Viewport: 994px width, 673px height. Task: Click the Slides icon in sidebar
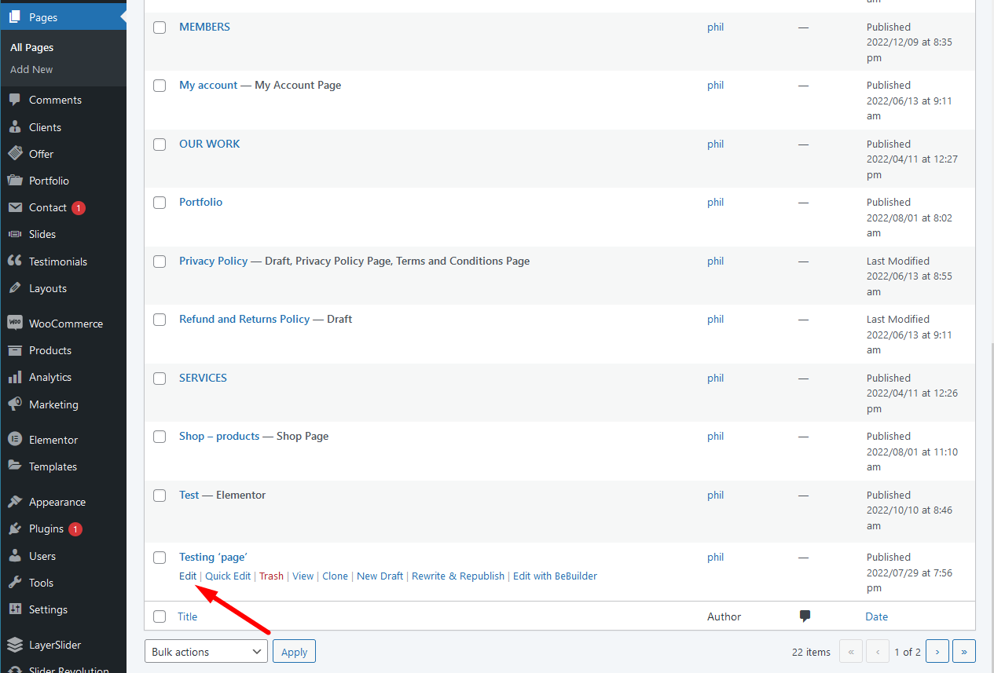pyautogui.click(x=15, y=234)
